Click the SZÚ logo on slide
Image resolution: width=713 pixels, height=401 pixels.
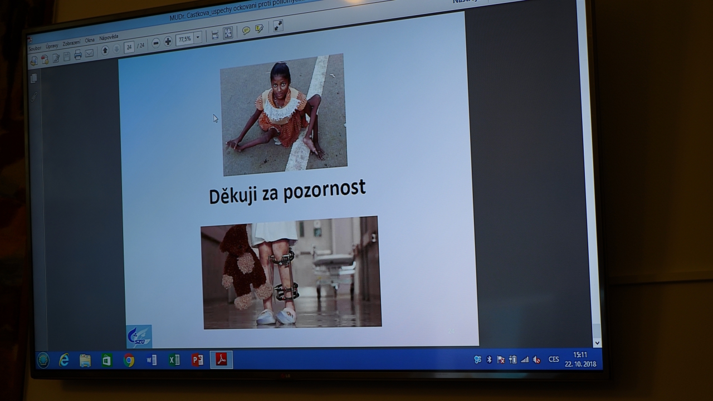point(139,336)
